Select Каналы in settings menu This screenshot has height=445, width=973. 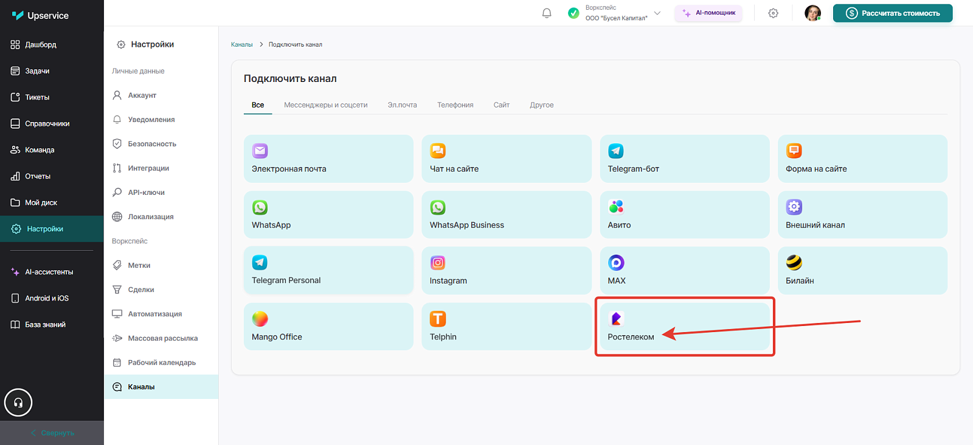point(161,387)
